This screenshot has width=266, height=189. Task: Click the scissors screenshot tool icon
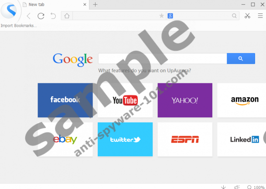click(x=247, y=16)
